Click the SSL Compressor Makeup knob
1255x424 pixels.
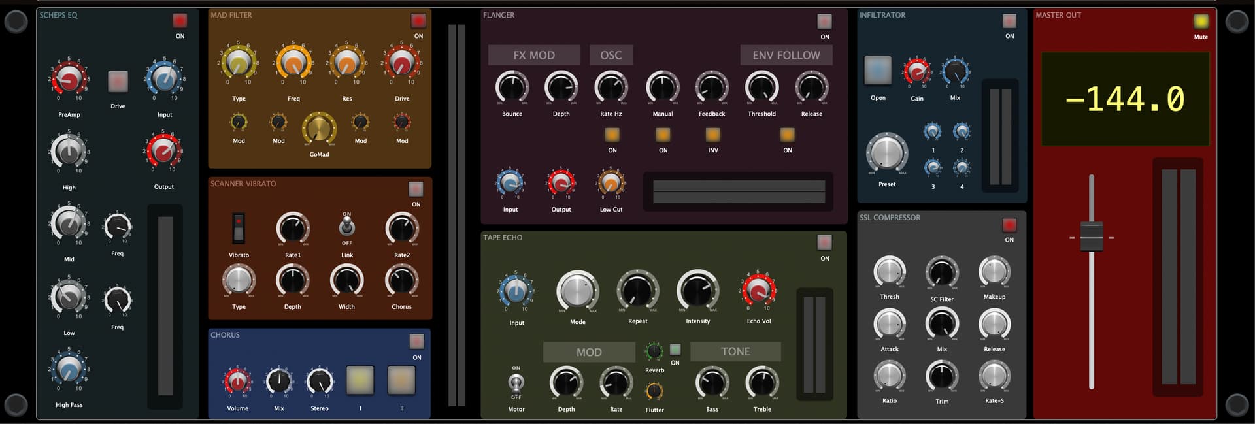click(x=994, y=272)
